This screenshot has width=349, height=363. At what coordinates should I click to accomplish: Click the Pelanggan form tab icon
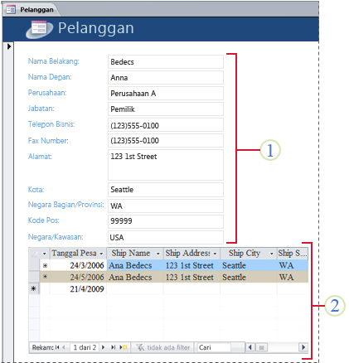coord(11,10)
